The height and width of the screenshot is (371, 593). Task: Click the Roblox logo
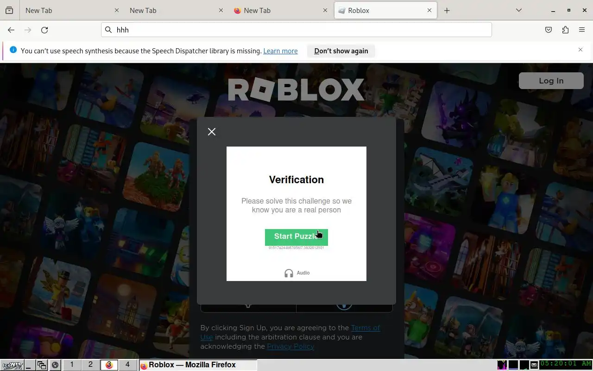[x=296, y=90]
